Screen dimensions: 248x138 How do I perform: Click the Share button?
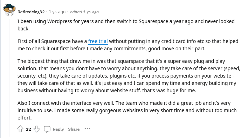[x=74, y=129]
